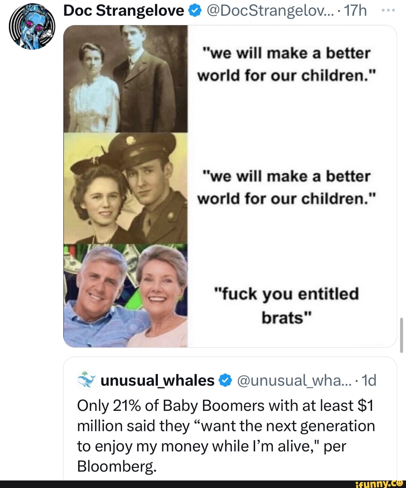Open the unusual_whales display name
Screen dimensions: 406x488
[x=158, y=380]
